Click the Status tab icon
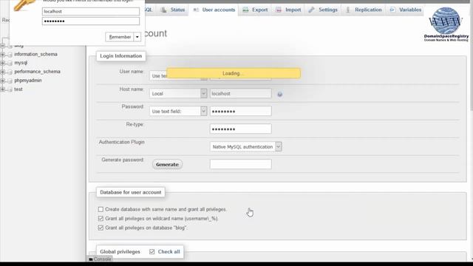 (x=163, y=10)
